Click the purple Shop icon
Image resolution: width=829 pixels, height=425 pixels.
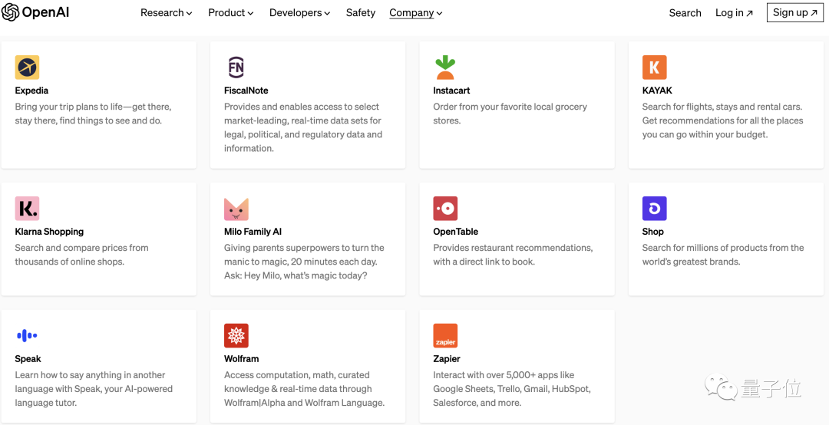(x=654, y=209)
